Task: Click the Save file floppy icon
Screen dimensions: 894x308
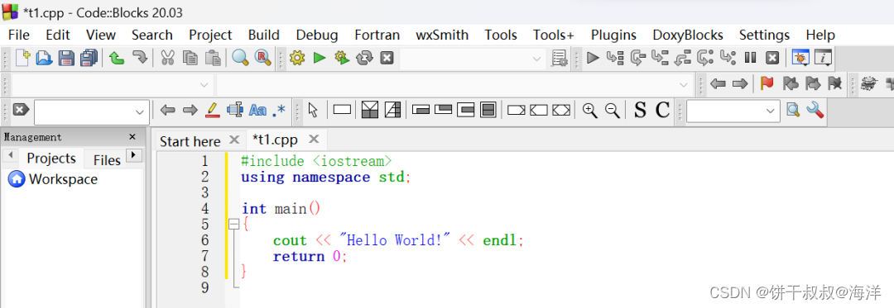Action: [x=67, y=58]
